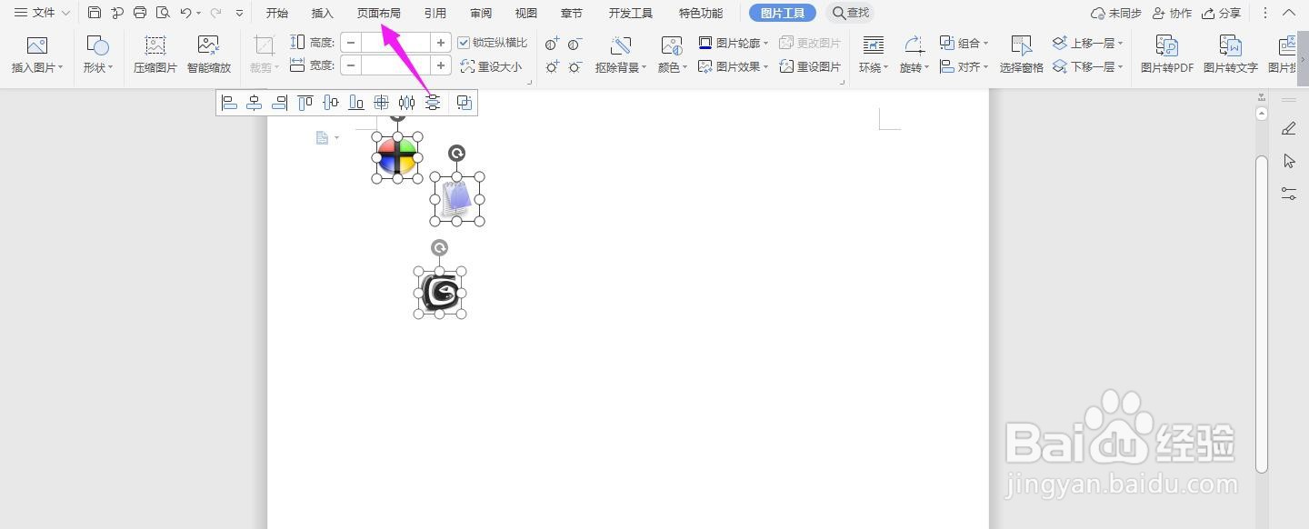
Task: Click Align Right in floating toolbar
Action: pos(280,103)
